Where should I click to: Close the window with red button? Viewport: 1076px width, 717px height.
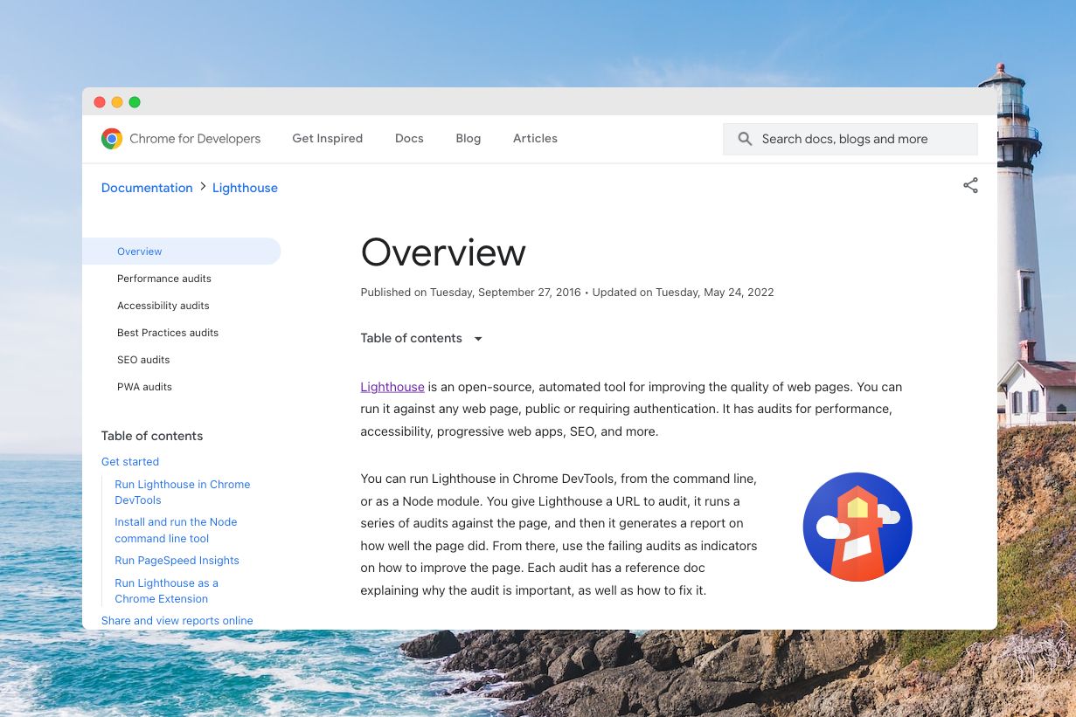pyautogui.click(x=100, y=102)
